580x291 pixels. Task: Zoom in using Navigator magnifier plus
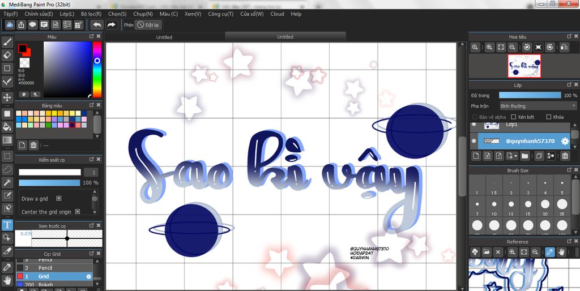point(489,47)
